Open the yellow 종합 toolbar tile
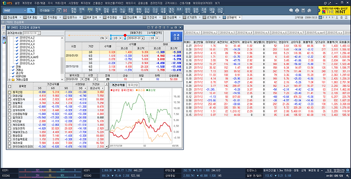Viewport: 351px width, 179px height. pyautogui.click(x=90, y=10)
